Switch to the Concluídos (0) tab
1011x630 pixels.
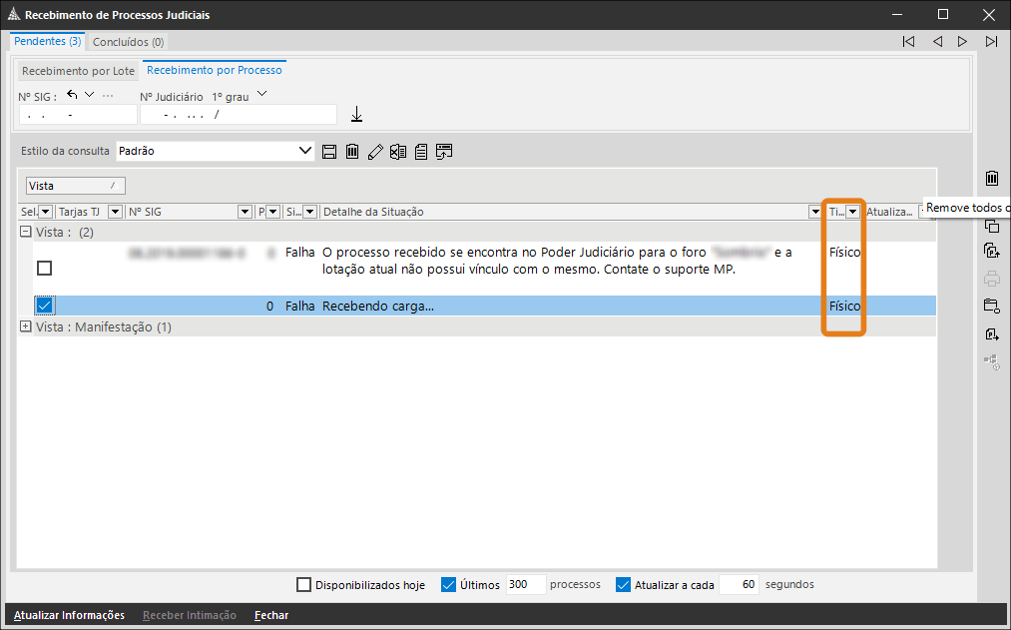[129, 42]
